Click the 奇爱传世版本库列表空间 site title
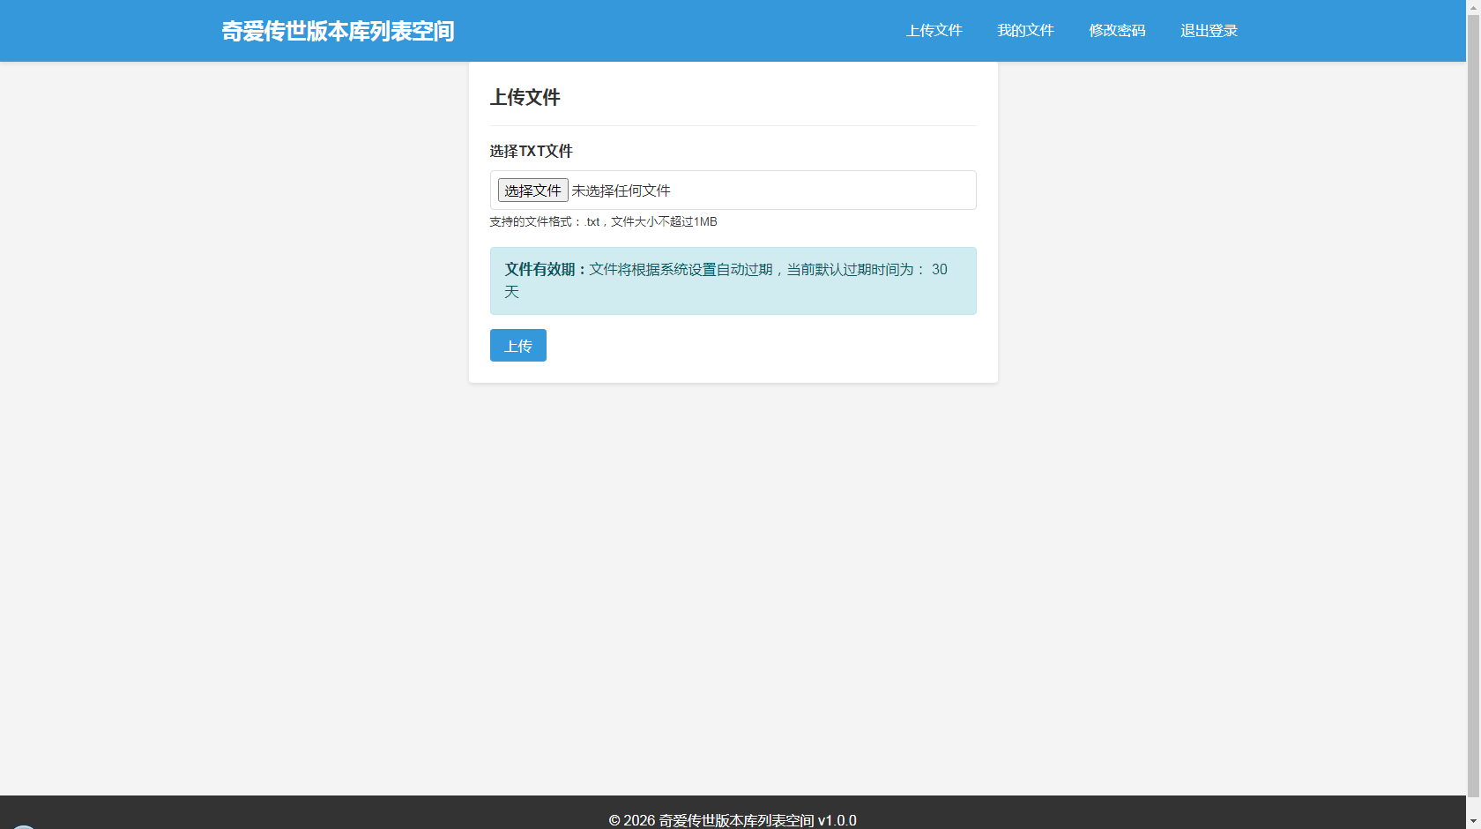The height and width of the screenshot is (829, 1481). [x=338, y=31]
